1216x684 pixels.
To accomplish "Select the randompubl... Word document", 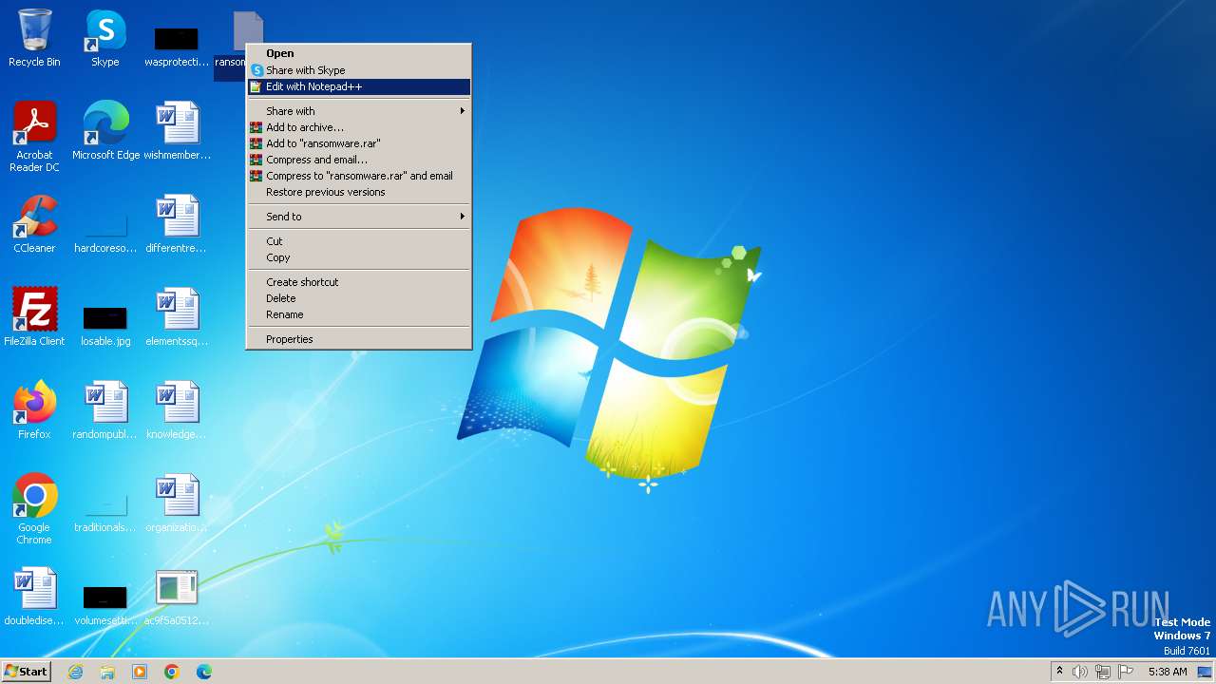I will (105, 409).
